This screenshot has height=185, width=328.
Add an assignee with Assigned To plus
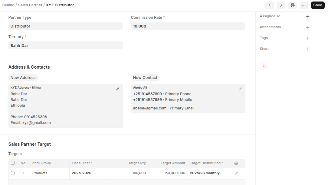tap(308, 16)
